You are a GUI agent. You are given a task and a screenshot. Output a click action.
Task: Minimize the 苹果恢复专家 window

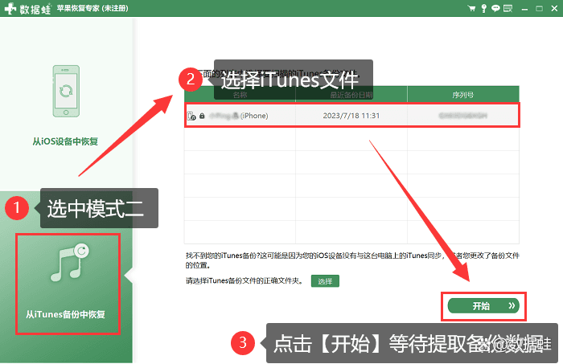524,9
